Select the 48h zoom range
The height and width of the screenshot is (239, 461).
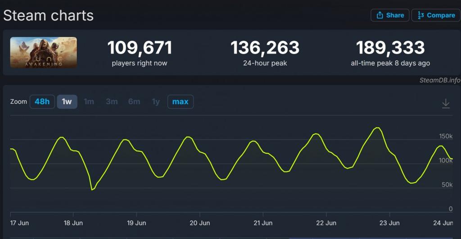click(x=42, y=102)
